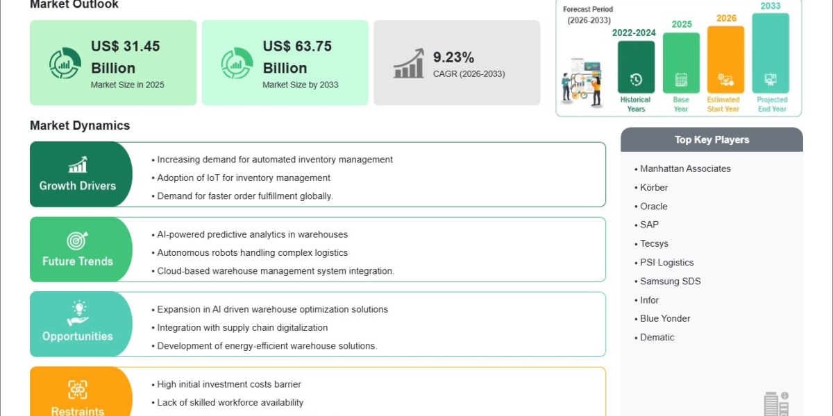833x416 pixels.
Task: Click Manhattan Associates in the key players list
Action: tap(685, 168)
